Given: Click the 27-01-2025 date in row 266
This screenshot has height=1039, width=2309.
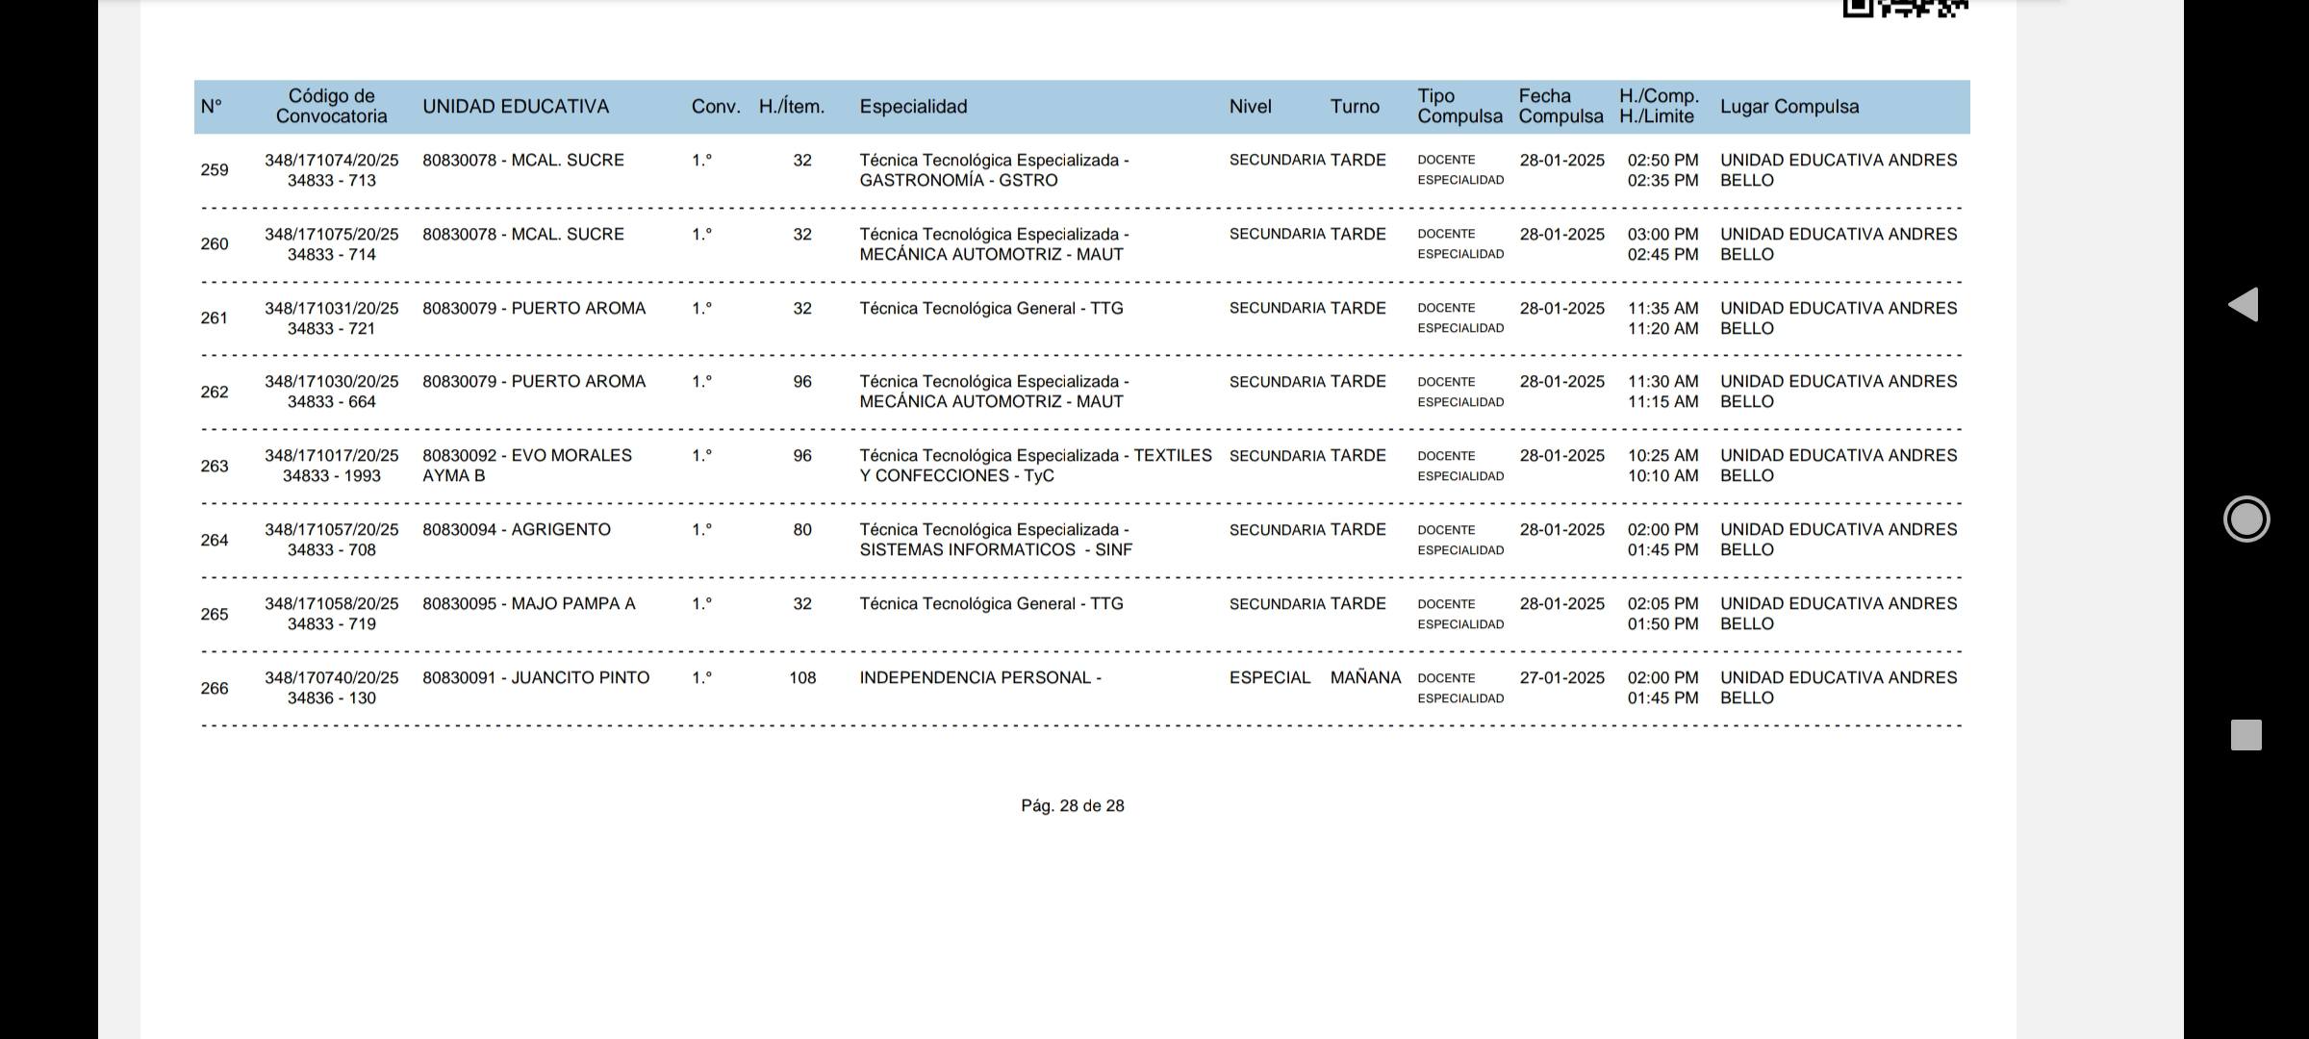Looking at the screenshot, I should point(1561,678).
